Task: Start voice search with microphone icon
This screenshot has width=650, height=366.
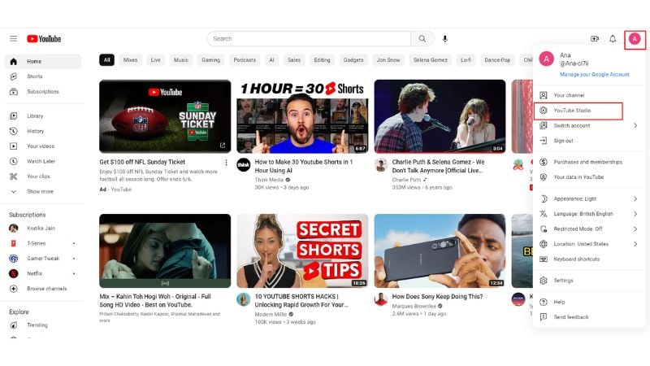Action: [x=444, y=38]
